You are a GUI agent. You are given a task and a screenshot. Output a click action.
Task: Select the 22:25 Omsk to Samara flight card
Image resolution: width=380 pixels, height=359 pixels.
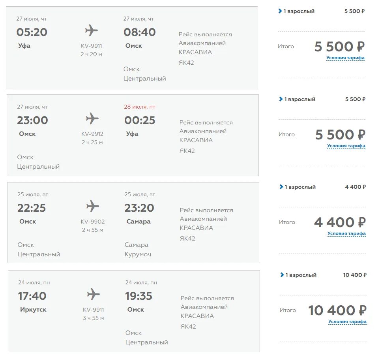[133, 222]
